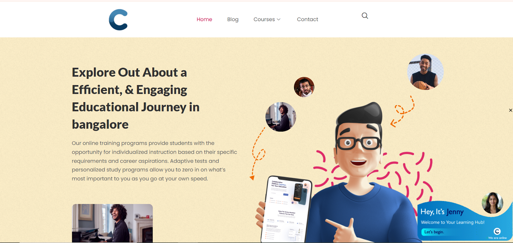Go to the Home menu item
This screenshot has width=513, height=243.
[x=204, y=20]
